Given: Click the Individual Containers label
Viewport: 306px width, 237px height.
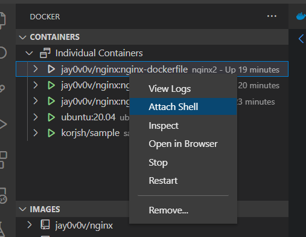Looking at the screenshot, I should click(x=99, y=53).
